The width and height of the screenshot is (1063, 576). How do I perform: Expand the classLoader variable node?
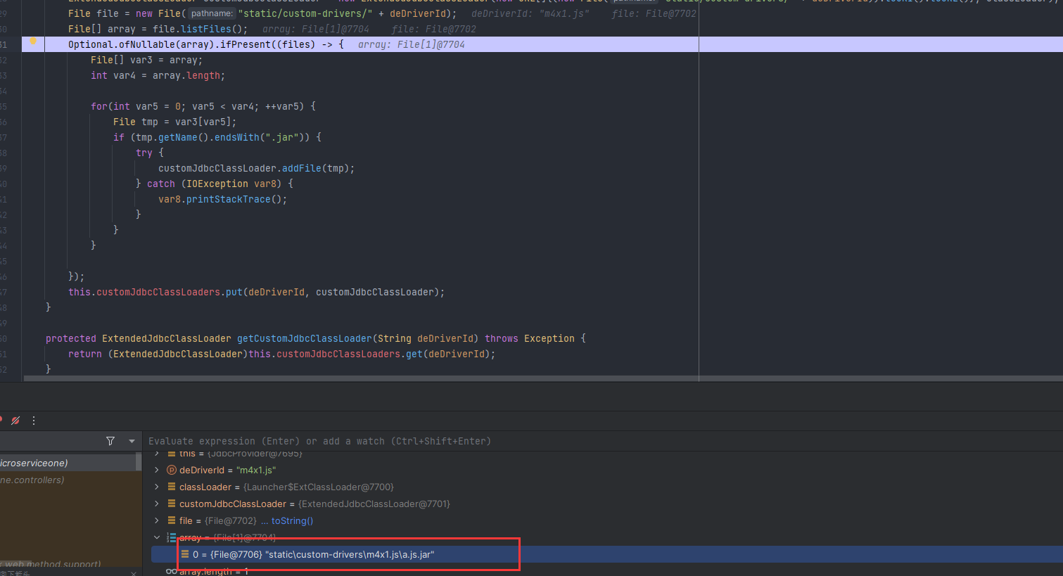click(x=157, y=487)
